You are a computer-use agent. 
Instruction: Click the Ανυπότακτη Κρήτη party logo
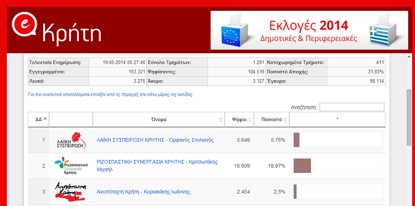coord(71,192)
